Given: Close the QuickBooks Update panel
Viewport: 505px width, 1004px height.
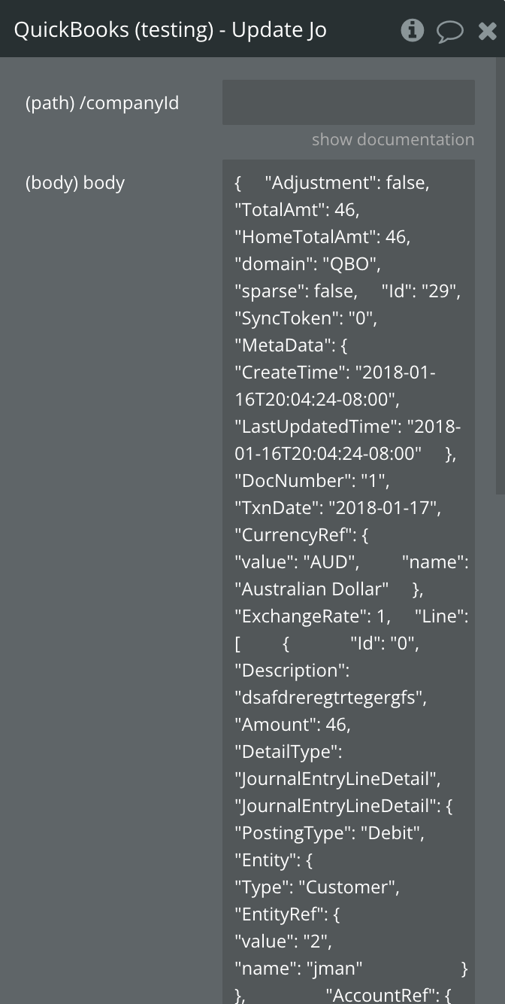Looking at the screenshot, I should coord(487,31).
